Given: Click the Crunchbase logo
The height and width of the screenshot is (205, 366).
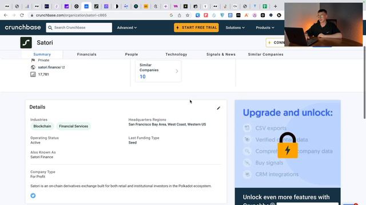Looking at the screenshot, I should [23, 27].
